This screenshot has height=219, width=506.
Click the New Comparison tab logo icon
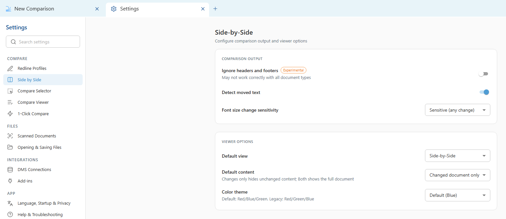pyautogui.click(x=8, y=9)
